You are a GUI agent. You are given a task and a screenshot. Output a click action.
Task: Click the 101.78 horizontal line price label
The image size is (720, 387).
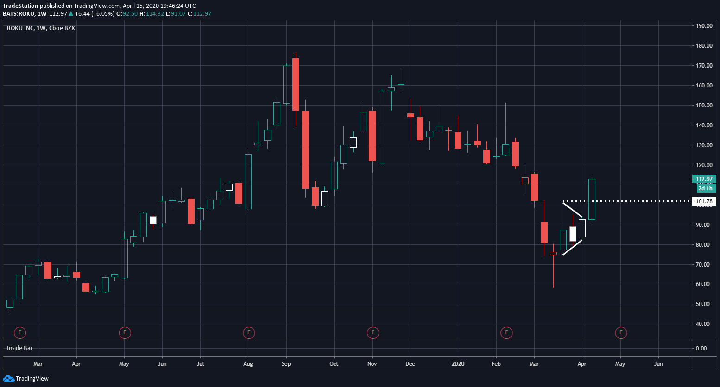pos(704,201)
